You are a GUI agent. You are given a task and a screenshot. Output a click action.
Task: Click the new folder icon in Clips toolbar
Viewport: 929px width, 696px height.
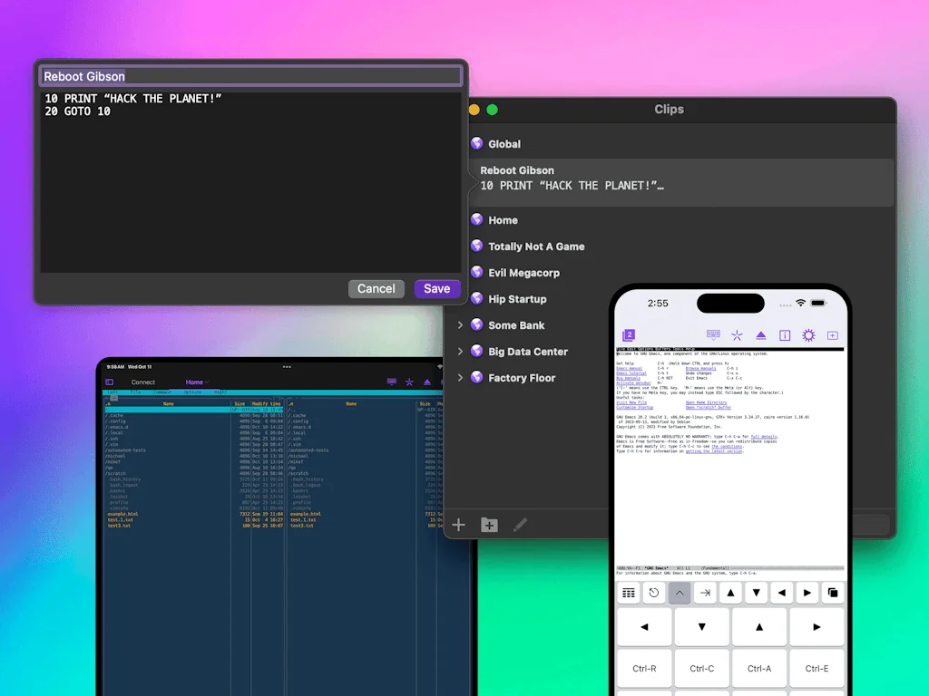coord(489,524)
